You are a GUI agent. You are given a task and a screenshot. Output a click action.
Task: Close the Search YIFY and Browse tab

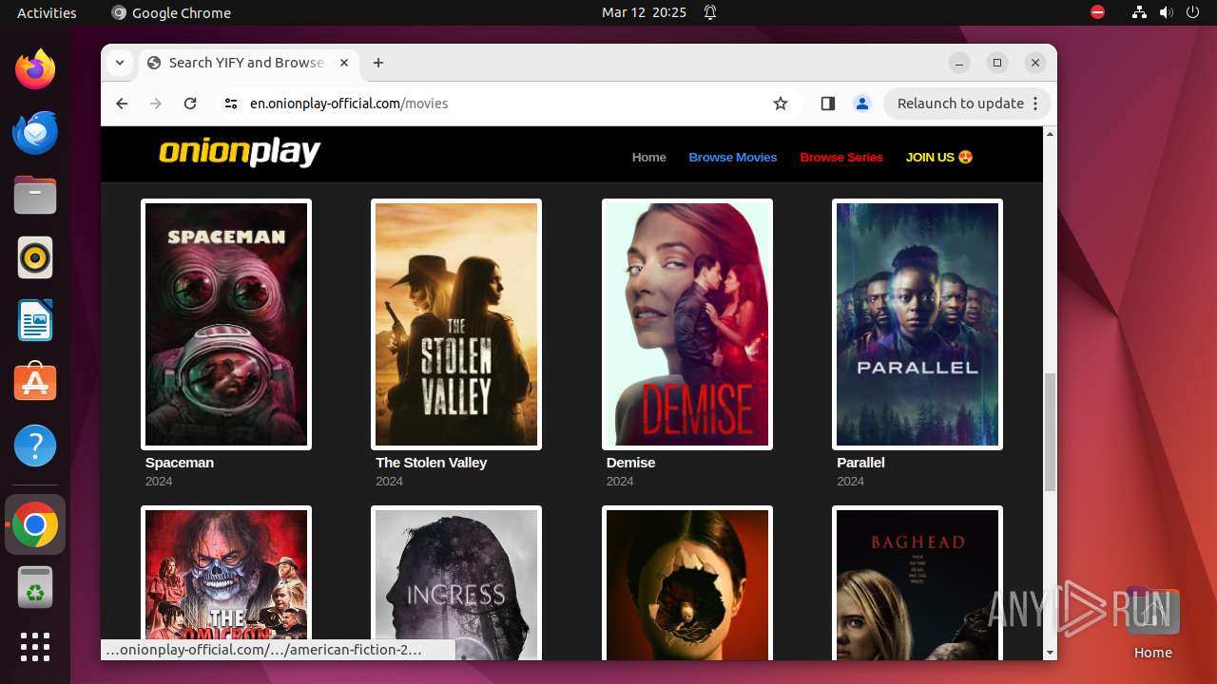[344, 63]
